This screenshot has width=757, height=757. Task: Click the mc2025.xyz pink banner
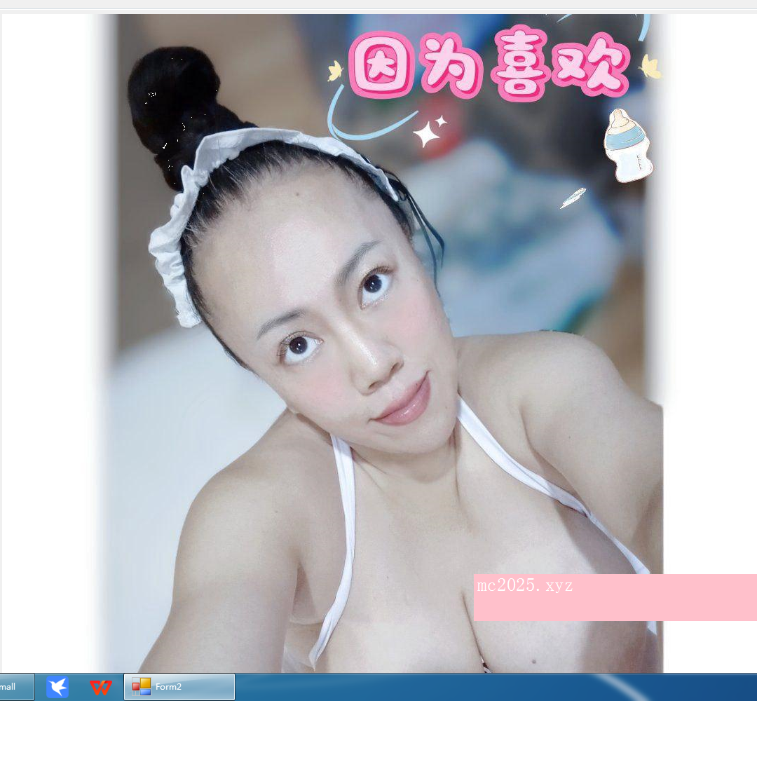[x=615, y=597]
